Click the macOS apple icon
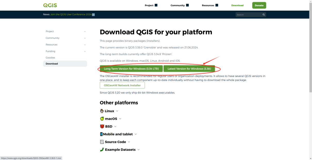This screenshot has width=312, height=160. coord(102,119)
